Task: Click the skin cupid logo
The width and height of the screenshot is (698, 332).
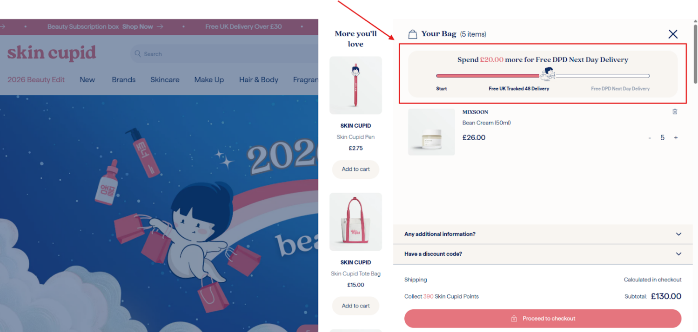Action: [52, 53]
